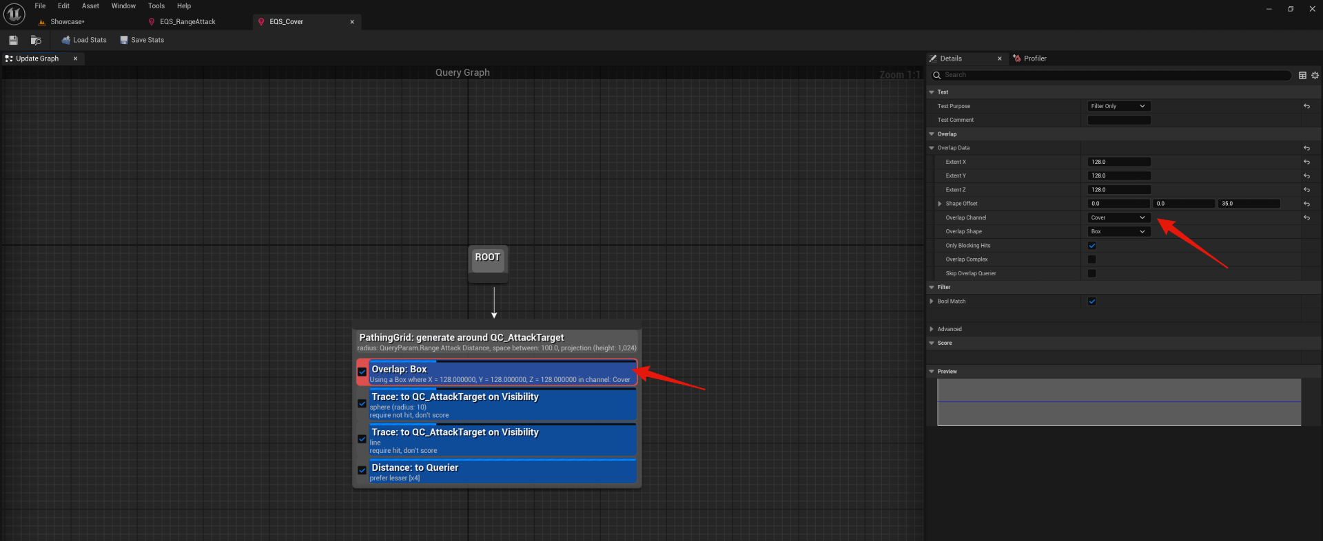Click the Unreal Engine logo icon

click(x=14, y=14)
